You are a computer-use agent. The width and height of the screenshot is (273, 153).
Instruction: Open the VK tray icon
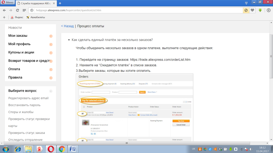tap(236, 149)
